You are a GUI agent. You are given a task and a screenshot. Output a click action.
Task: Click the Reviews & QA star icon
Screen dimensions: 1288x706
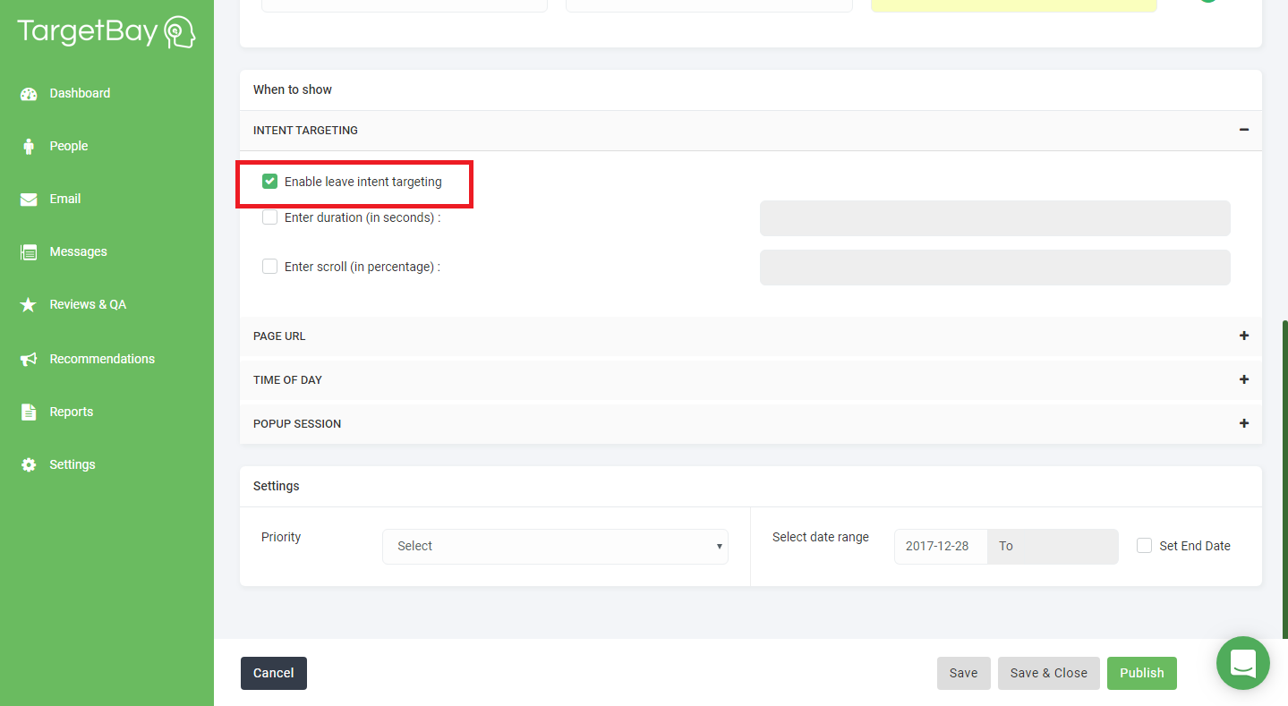coord(29,305)
